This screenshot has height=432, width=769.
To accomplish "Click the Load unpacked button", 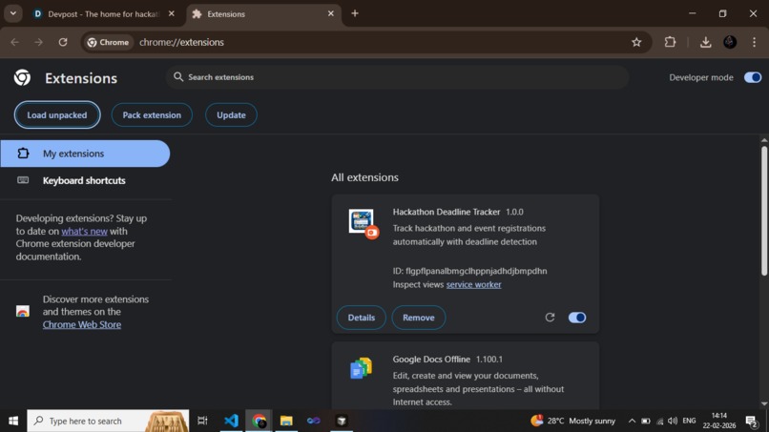I will tap(57, 114).
